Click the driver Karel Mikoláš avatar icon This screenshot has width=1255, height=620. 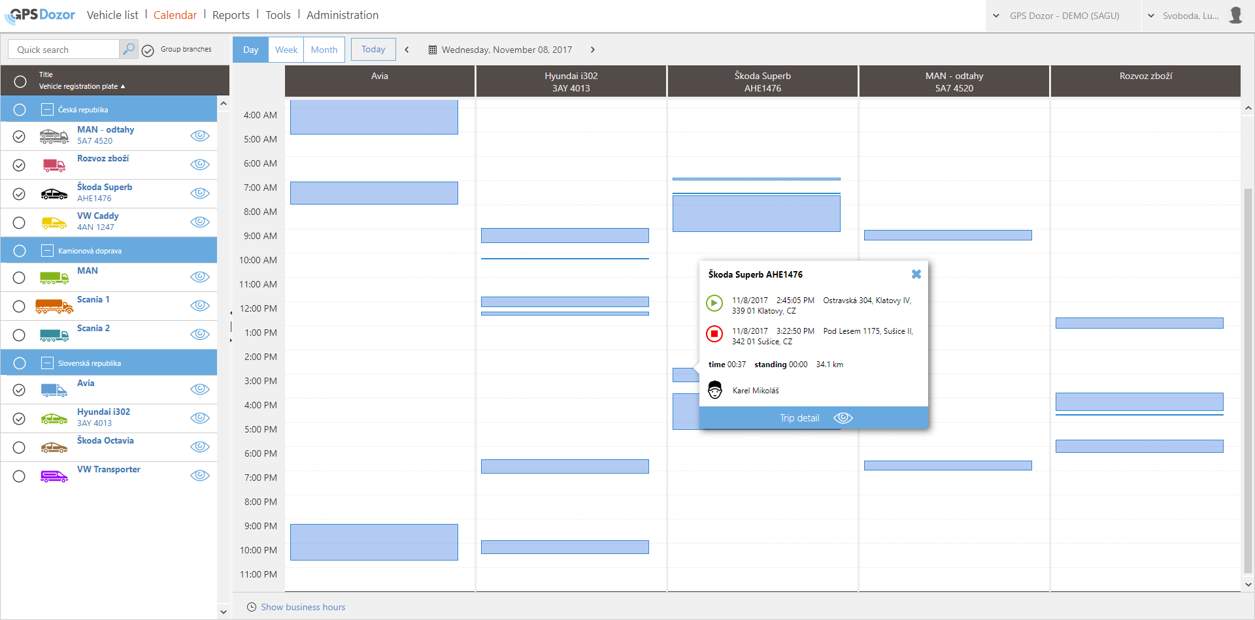(715, 390)
